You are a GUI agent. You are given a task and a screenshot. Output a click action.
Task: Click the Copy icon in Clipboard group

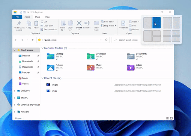29,23
